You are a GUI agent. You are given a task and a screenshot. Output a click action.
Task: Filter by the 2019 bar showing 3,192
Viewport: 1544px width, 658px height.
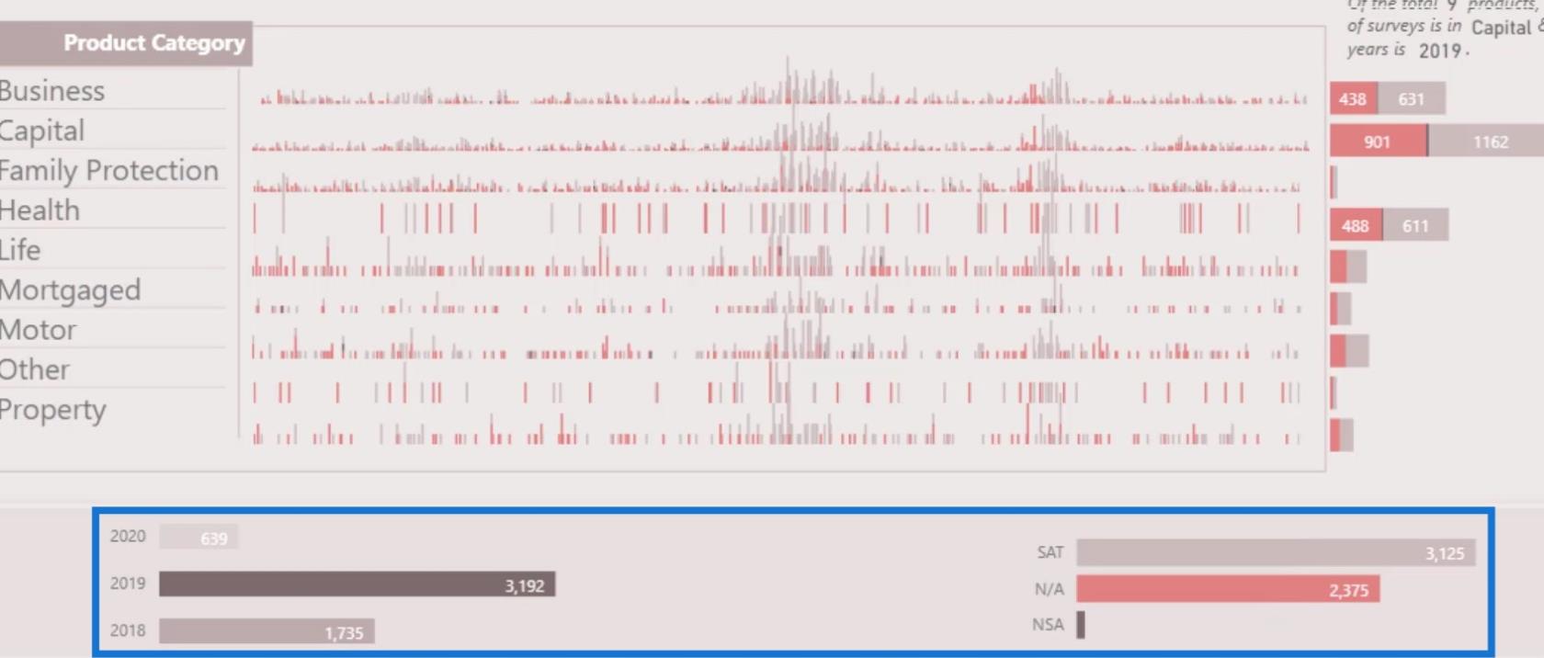click(357, 584)
